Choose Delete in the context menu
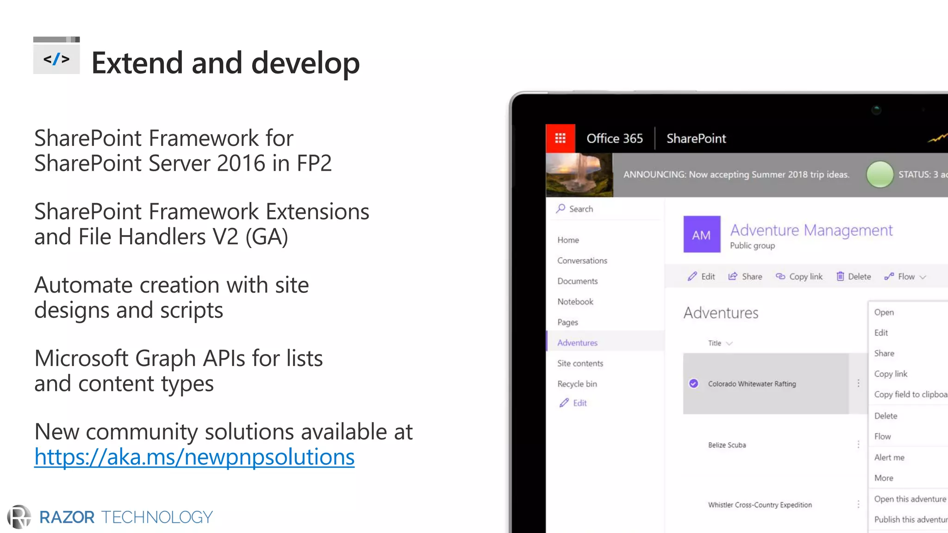This screenshot has width=948, height=533. 886,416
